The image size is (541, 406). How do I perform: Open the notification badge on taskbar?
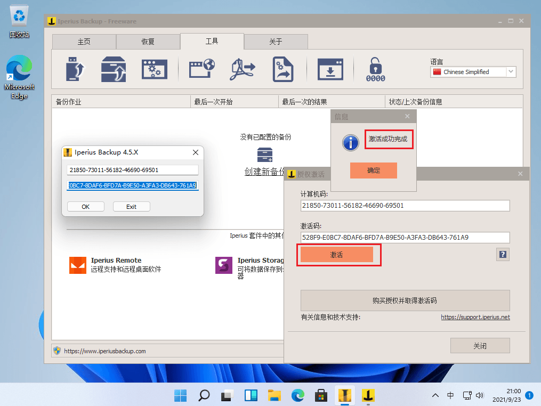pyautogui.click(x=529, y=395)
